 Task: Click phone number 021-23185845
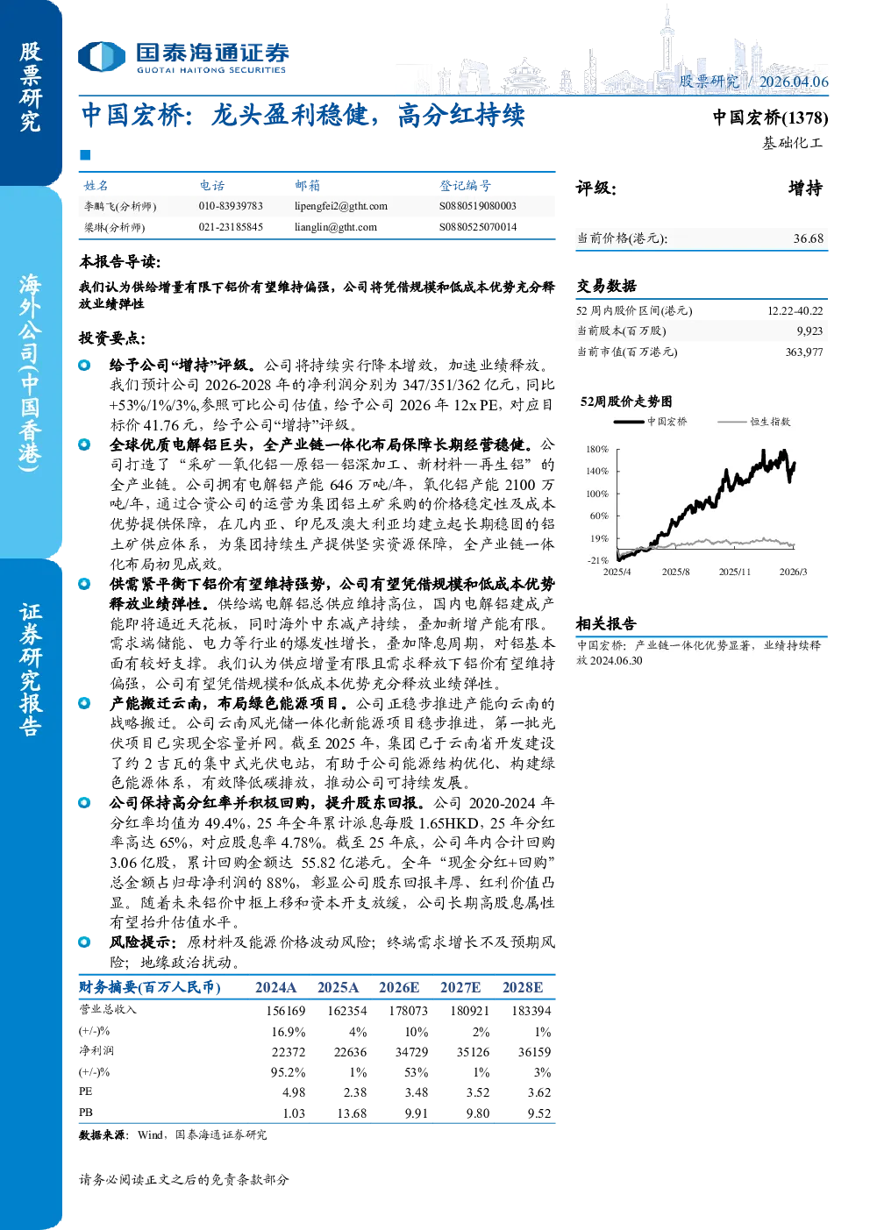point(231,227)
